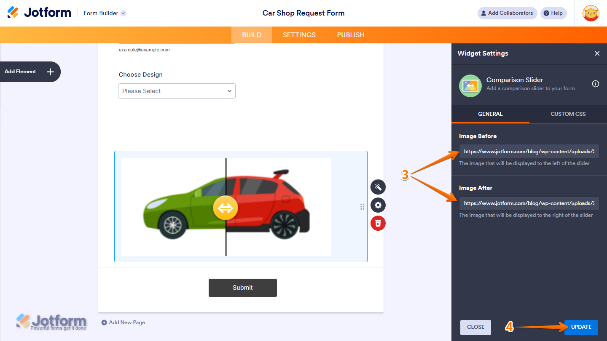Click the Image After label
This screenshot has height=341, width=607.
click(x=476, y=188)
